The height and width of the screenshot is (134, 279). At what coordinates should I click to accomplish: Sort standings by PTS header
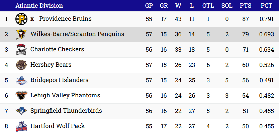tap(246, 6)
